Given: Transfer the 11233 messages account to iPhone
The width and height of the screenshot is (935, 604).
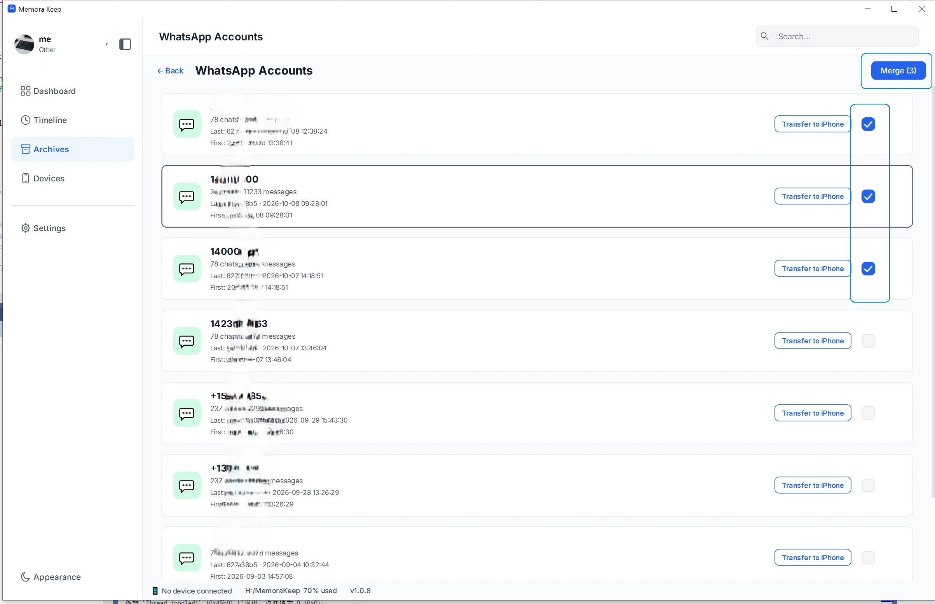Looking at the screenshot, I should point(812,197).
